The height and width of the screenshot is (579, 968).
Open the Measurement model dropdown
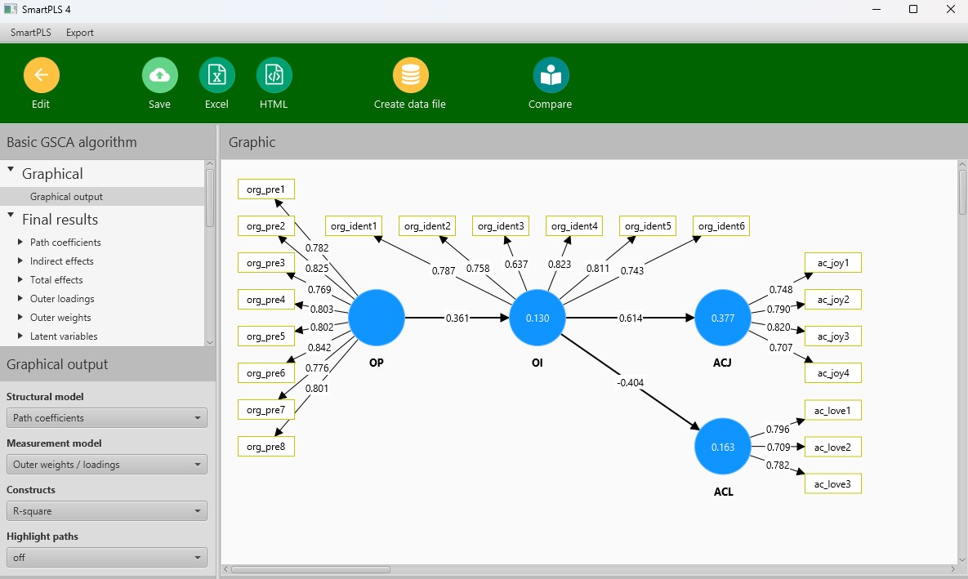point(106,465)
